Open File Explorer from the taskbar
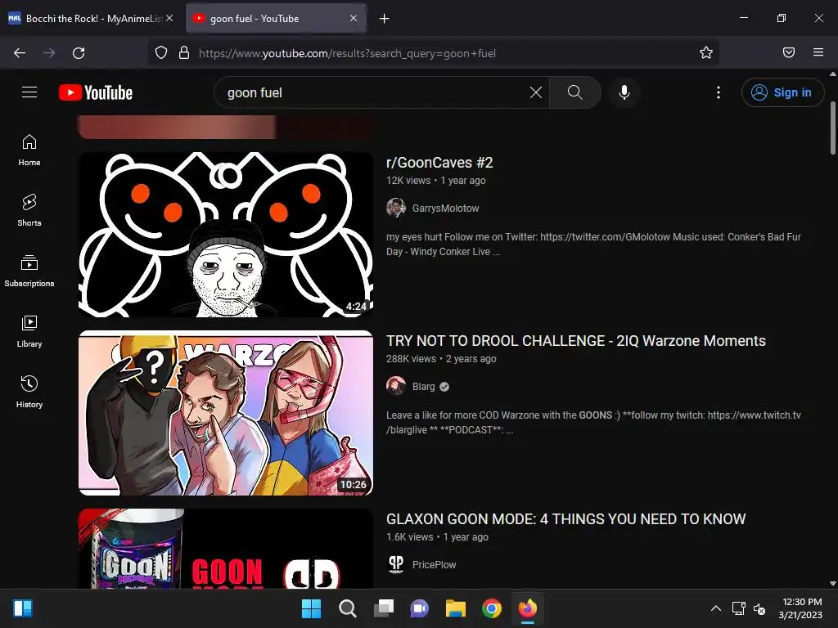Screen dimensions: 838x628 [455, 608]
